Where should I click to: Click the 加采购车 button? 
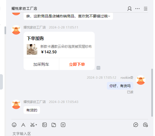(41, 64)
